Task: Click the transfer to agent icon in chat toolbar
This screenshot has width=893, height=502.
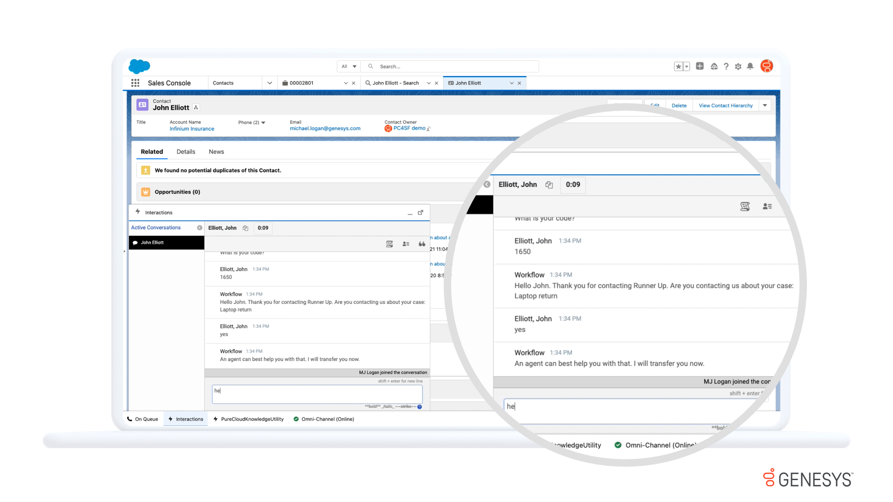Action: tap(406, 244)
